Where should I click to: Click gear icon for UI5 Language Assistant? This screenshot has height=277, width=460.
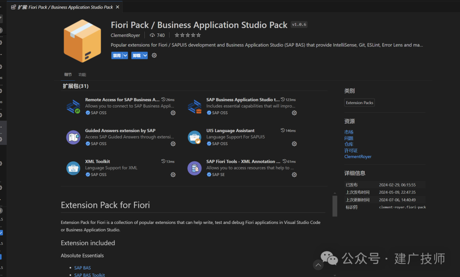click(294, 144)
